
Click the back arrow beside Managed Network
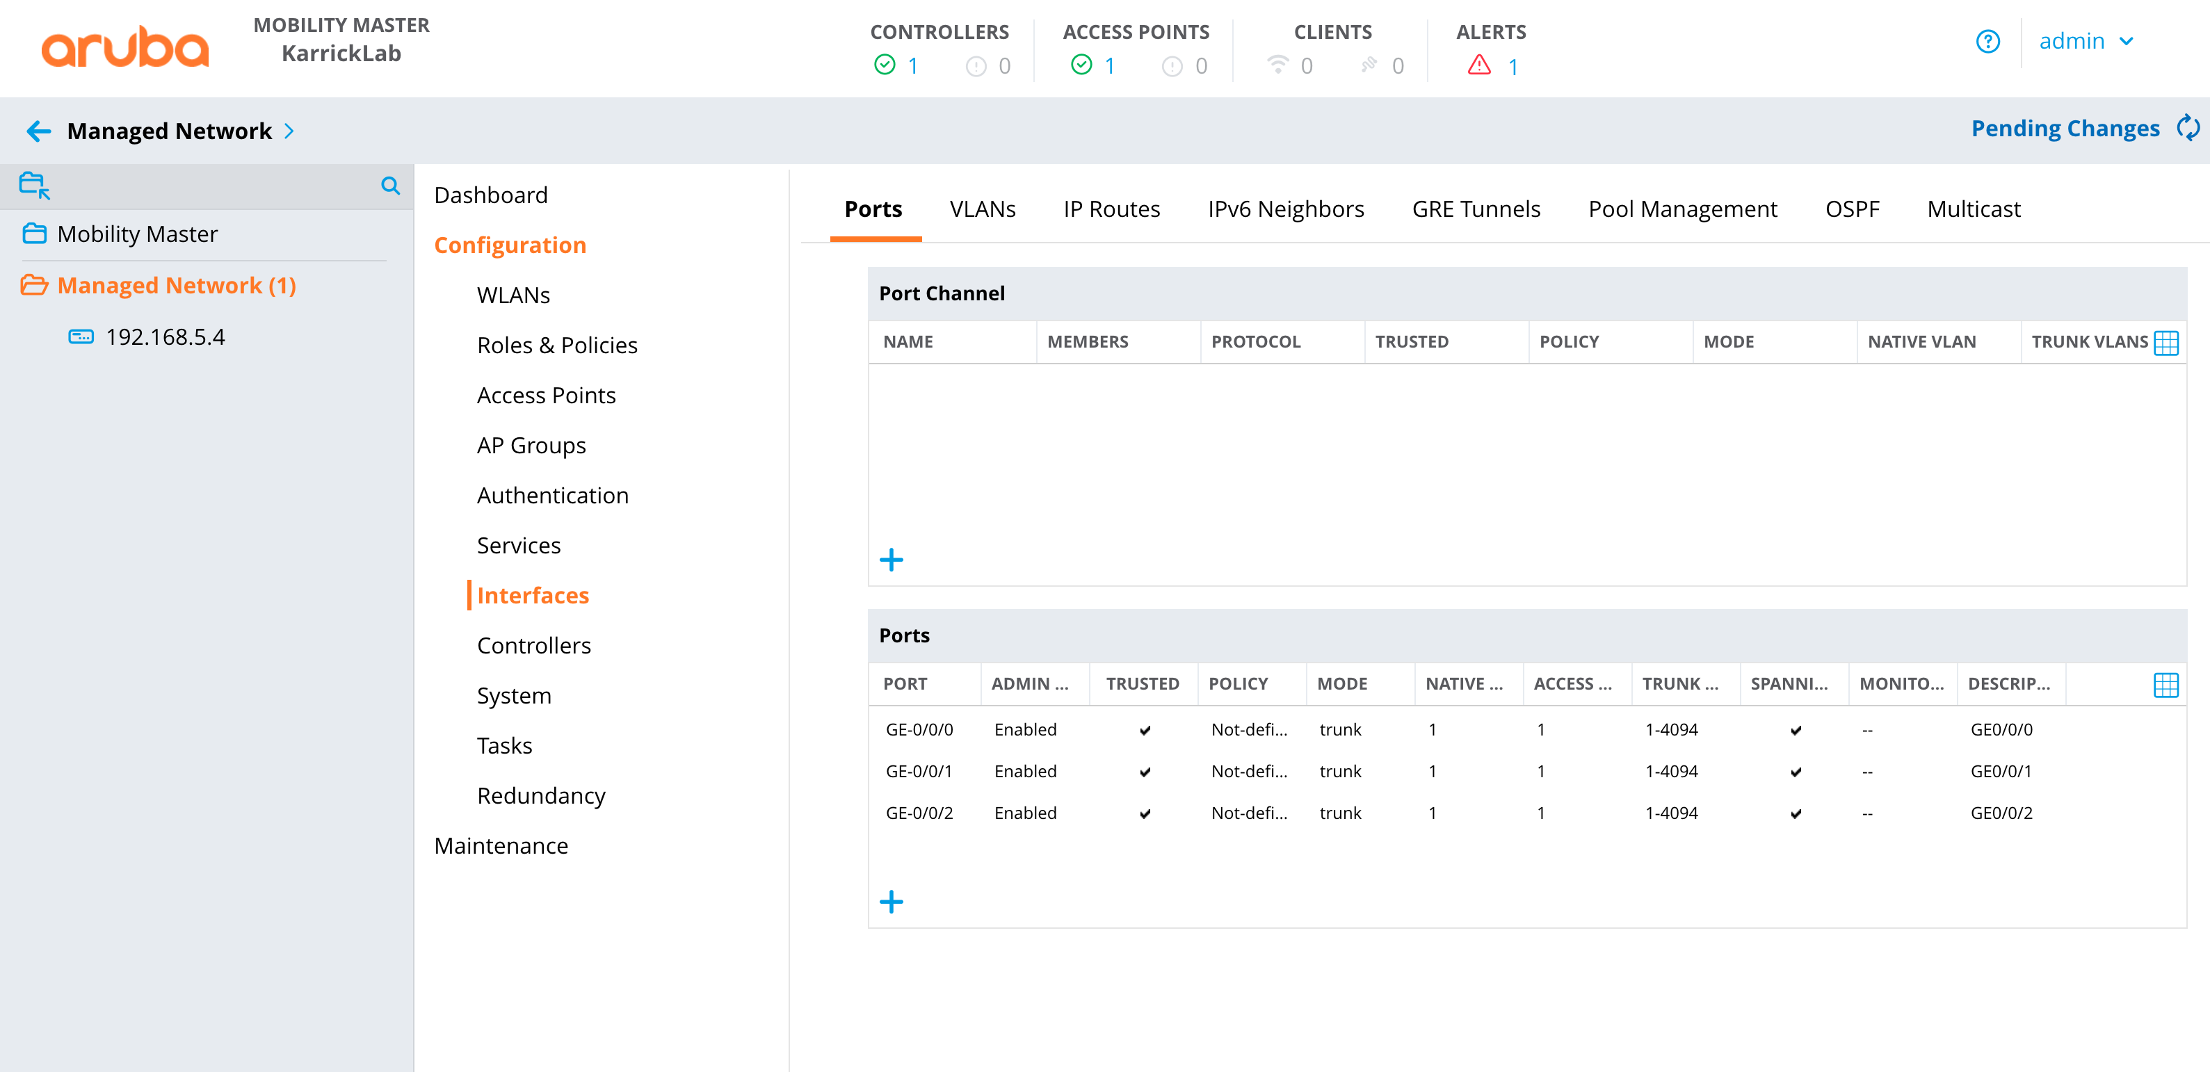[39, 131]
